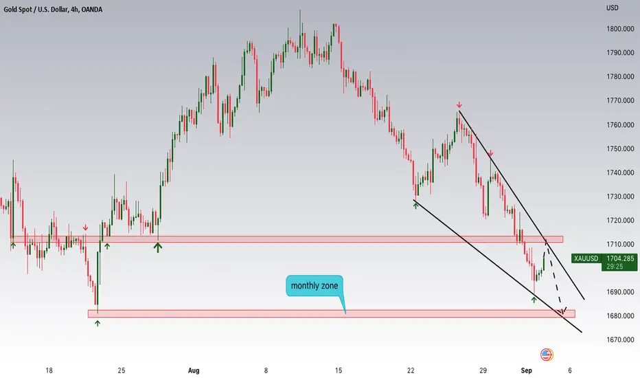Click the 1690.000 price axis label
This screenshot has width=640, height=378.
[x=620, y=292]
